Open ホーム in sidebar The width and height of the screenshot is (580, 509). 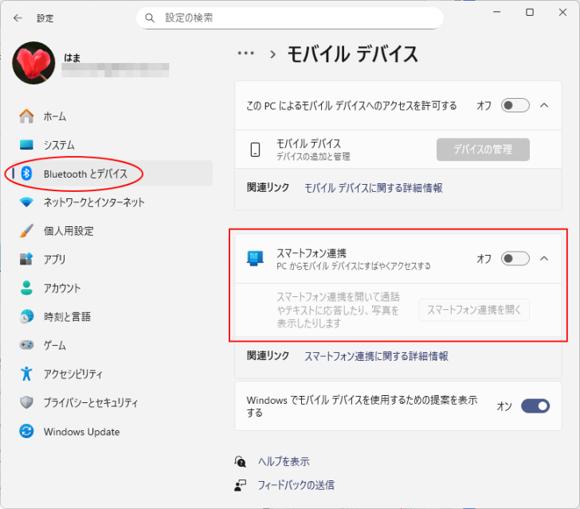111,116
